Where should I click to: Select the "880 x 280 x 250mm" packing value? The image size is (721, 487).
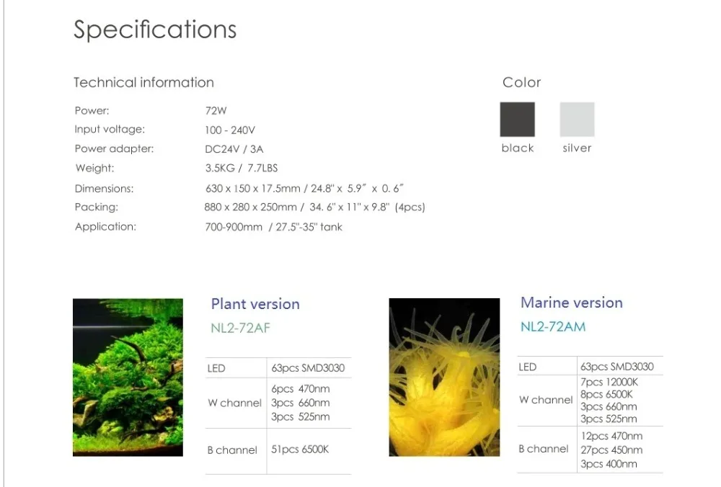point(251,207)
